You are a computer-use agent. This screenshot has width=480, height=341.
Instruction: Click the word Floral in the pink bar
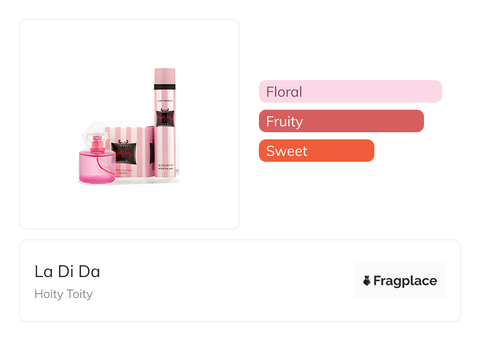tap(284, 92)
